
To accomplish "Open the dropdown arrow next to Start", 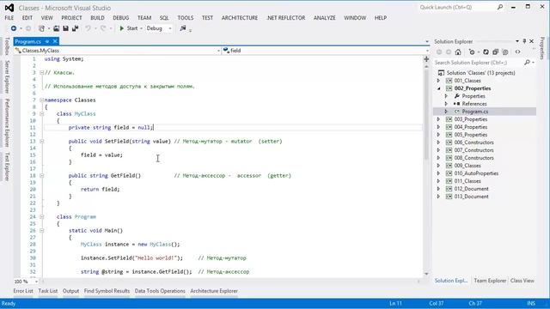I will [141, 28].
